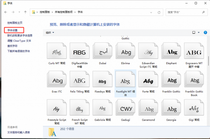Open the Felix Titling font icon
The image size is (210, 139).
(79, 79)
